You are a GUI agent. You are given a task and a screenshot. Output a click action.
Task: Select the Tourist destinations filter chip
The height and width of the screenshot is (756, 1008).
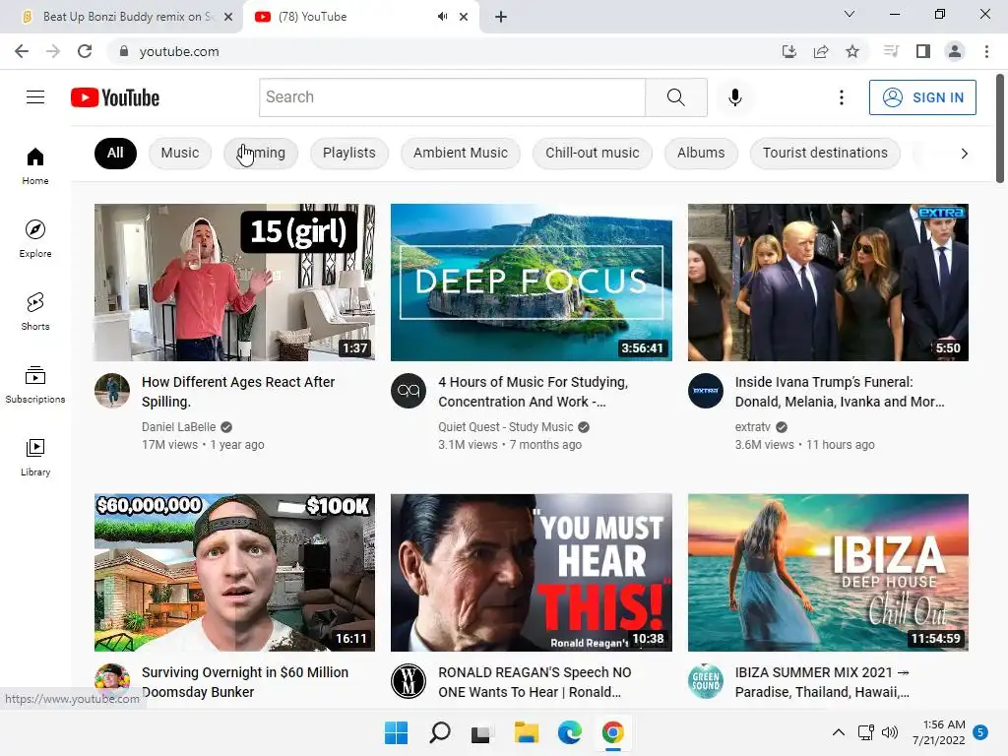point(825,153)
